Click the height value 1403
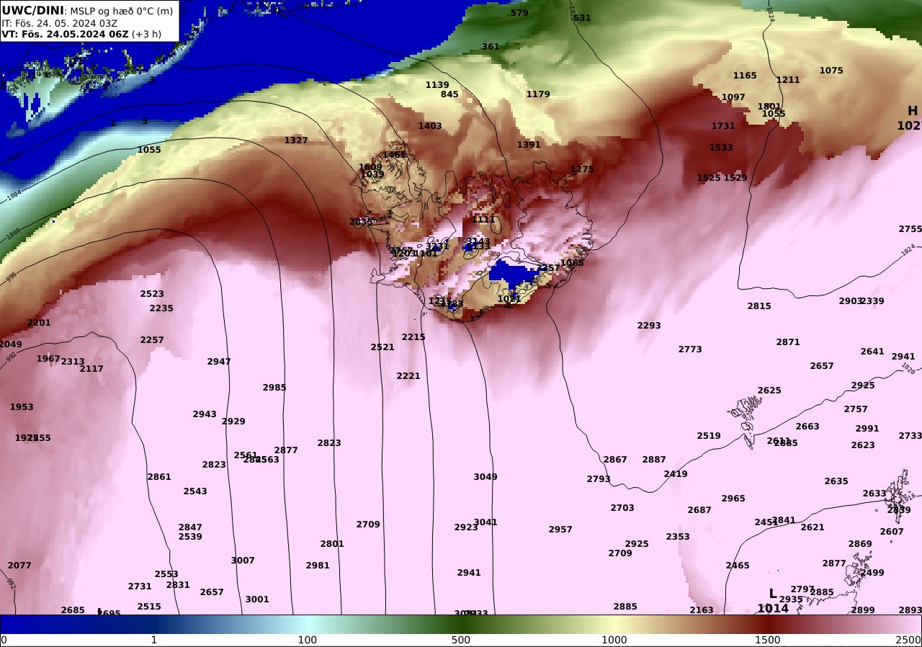The height and width of the screenshot is (647, 922). [430, 126]
